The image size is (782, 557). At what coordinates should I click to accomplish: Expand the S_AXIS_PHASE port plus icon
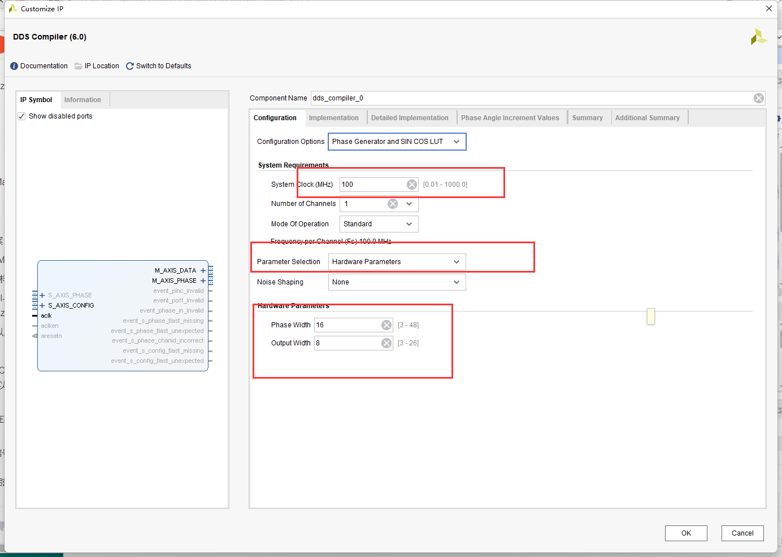(42, 295)
